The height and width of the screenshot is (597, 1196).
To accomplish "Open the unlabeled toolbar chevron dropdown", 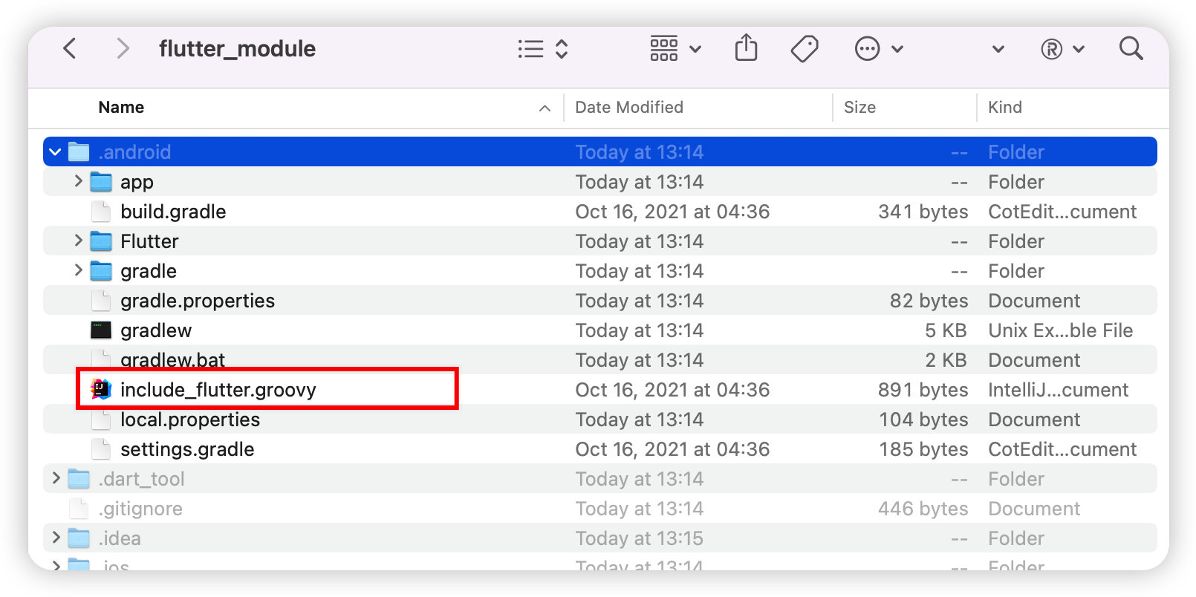I will tap(998, 49).
